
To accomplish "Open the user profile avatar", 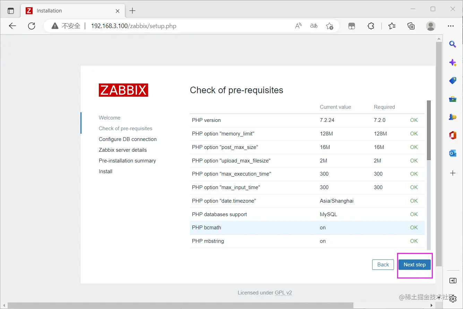I will pyautogui.click(x=430, y=26).
